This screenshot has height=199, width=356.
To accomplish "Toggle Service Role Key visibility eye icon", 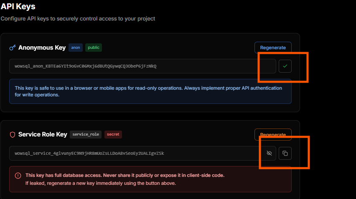I will pyautogui.click(x=269, y=153).
